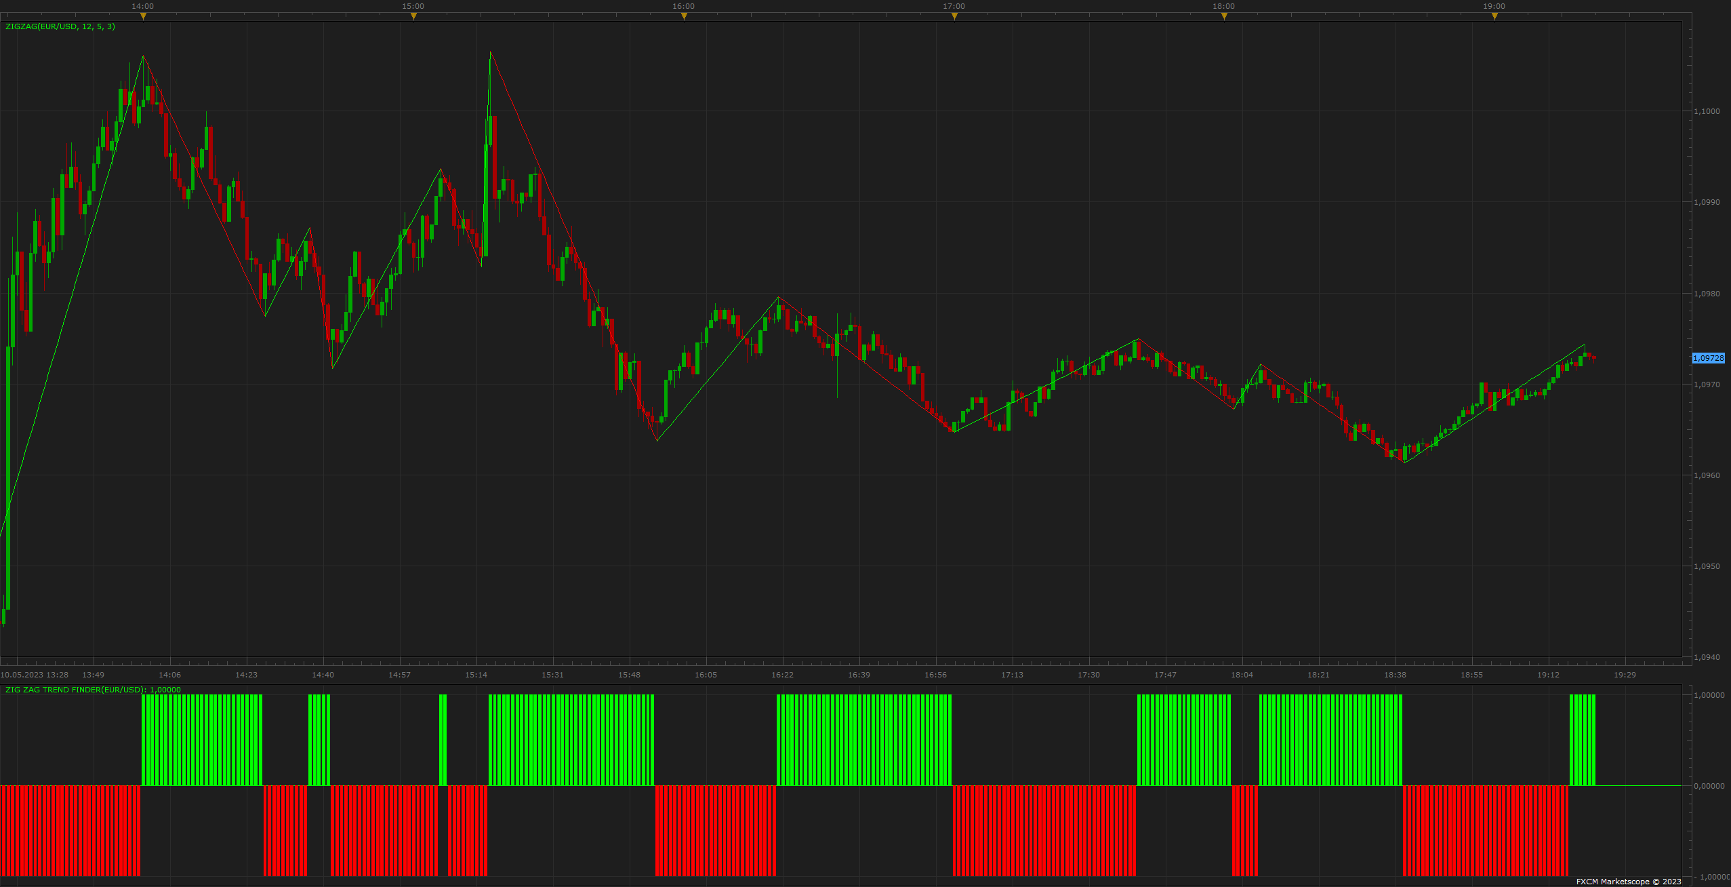
Task: Click the 1,00000 trend finder scale label
Action: tap(1709, 695)
